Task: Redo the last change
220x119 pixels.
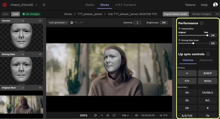Action: tap(81, 23)
